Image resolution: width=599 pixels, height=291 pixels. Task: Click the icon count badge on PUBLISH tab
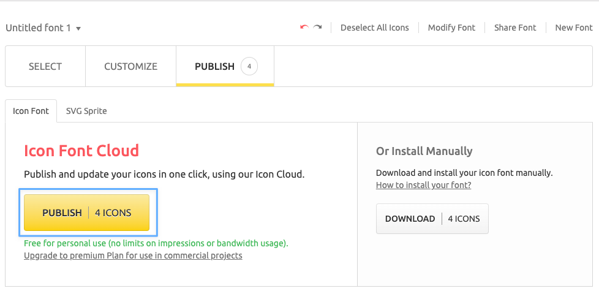(x=249, y=66)
